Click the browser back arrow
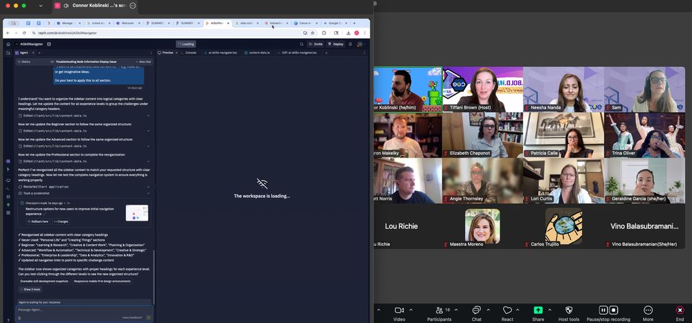 click(8, 33)
